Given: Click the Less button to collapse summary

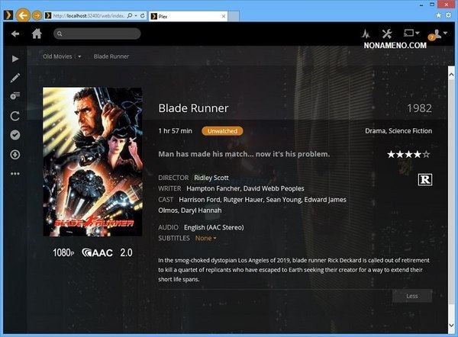Looking at the screenshot, I should click(412, 296).
